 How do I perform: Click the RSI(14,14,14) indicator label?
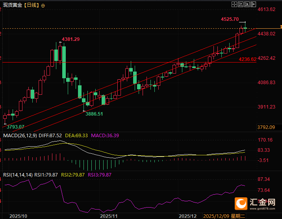click(x=18, y=175)
